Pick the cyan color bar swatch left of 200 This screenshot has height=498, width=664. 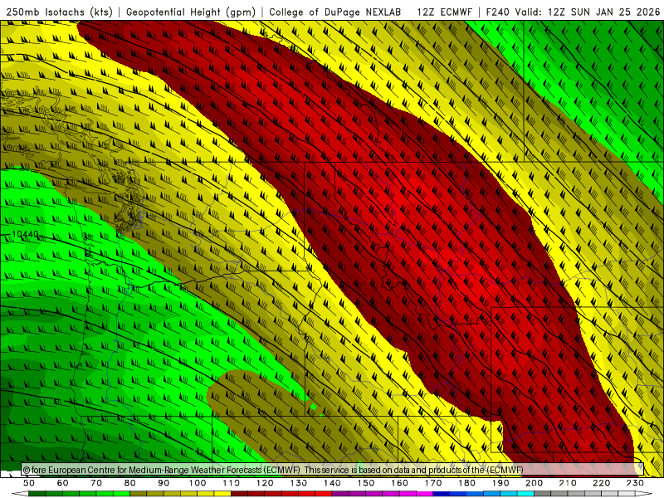[x=526, y=494]
